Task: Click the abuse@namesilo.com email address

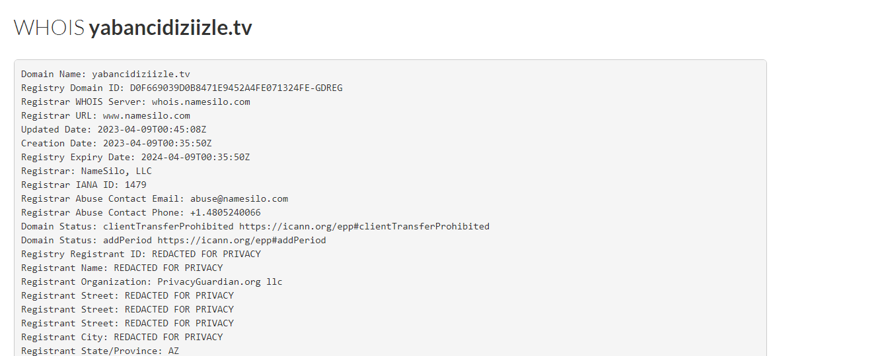Action: coord(239,198)
